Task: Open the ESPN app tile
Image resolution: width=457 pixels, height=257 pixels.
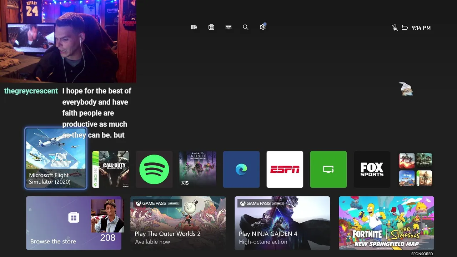Action: (285, 169)
